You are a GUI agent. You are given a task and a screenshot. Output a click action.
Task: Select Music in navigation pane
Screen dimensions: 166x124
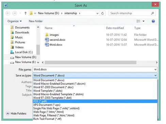[x=17, y=37]
